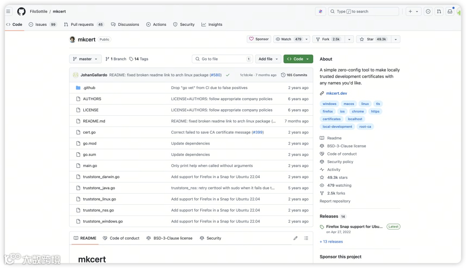Fork the repository with the Fork button
Screen dimensions: 466x268
pyautogui.click(x=328, y=39)
